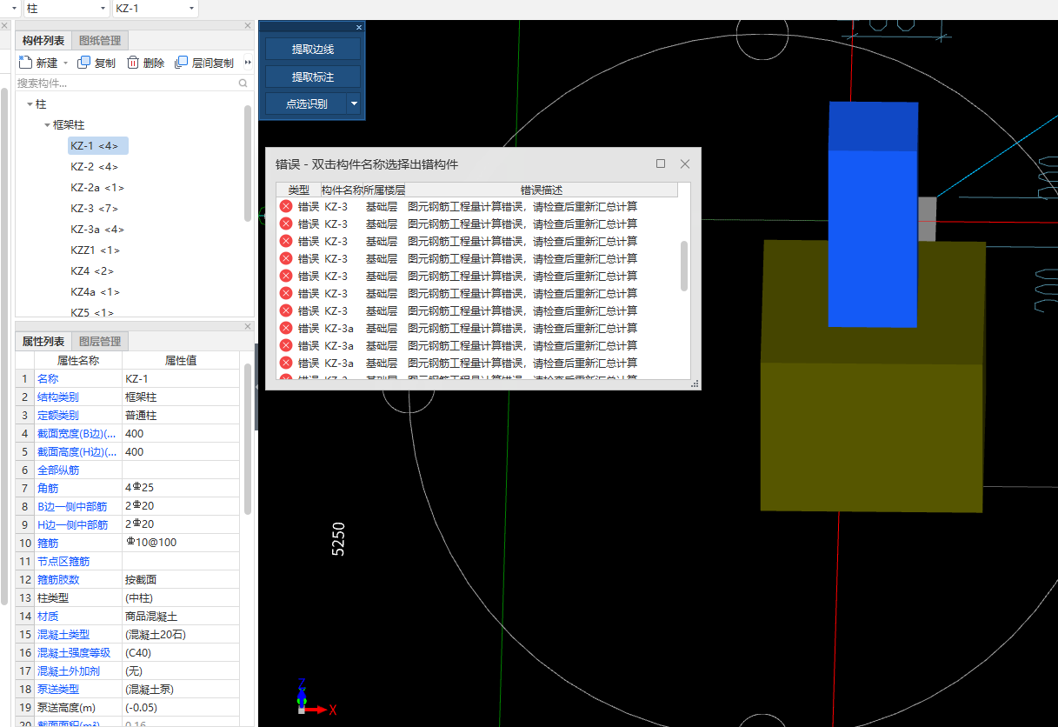Click the 定额类别 value 普通柱

pyautogui.click(x=181, y=416)
